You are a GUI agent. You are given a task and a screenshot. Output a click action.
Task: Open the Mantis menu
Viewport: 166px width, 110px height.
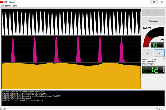(x=8, y=5)
